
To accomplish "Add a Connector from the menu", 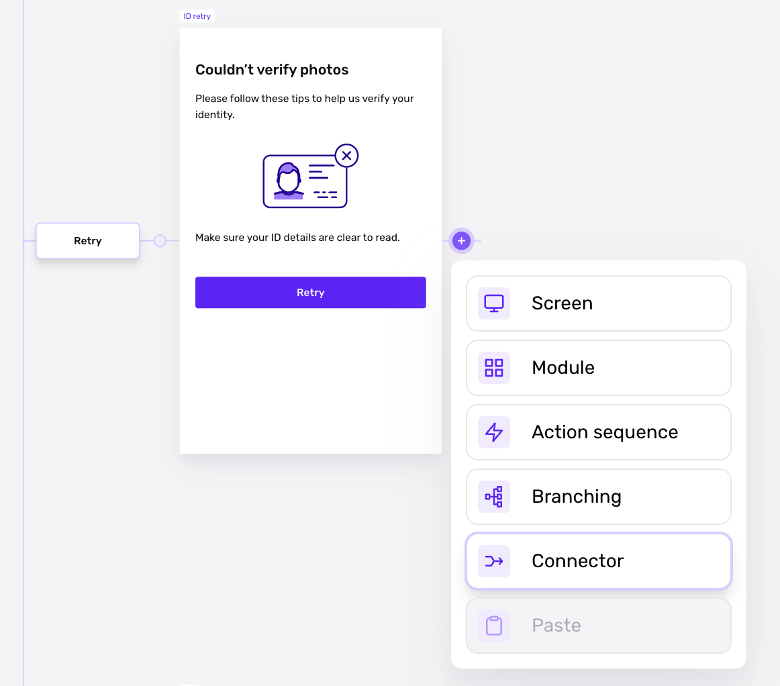I will [x=599, y=561].
